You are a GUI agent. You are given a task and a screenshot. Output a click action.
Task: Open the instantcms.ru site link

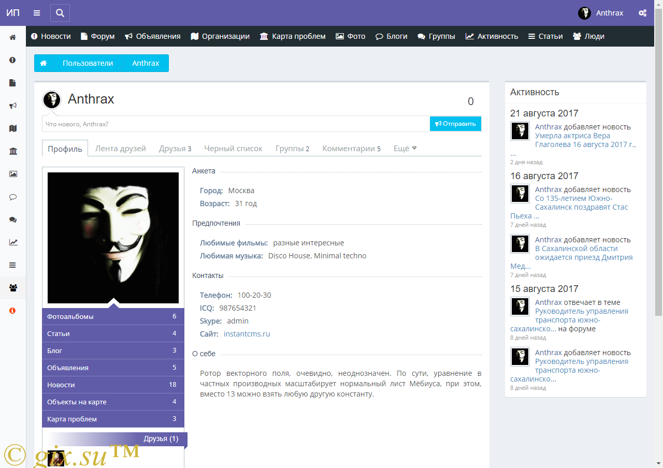(x=247, y=334)
